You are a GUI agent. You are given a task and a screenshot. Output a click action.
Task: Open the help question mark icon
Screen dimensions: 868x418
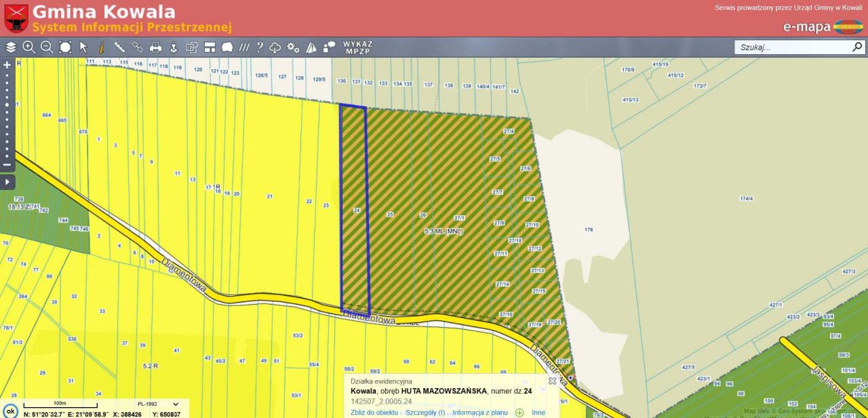pos(259,47)
